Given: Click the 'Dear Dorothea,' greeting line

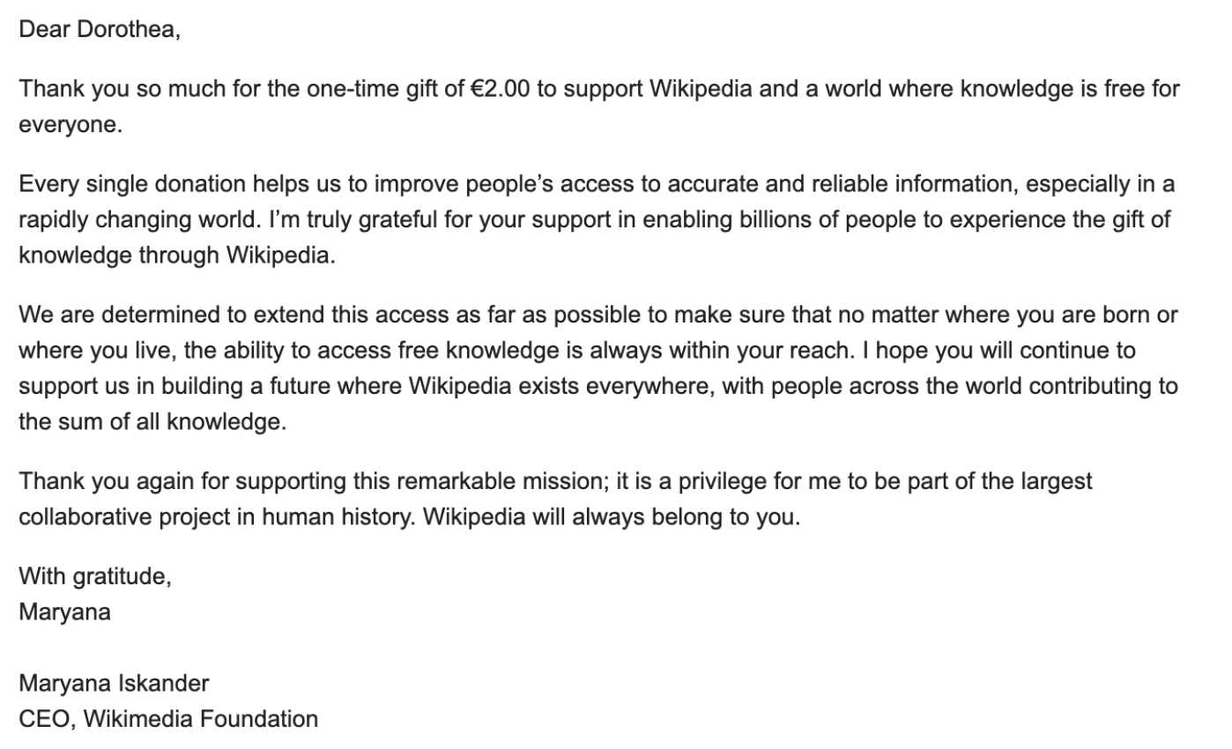Looking at the screenshot, I should tap(100, 29).
